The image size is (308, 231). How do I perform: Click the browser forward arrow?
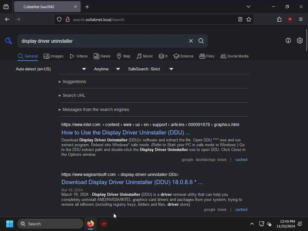click(18, 19)
